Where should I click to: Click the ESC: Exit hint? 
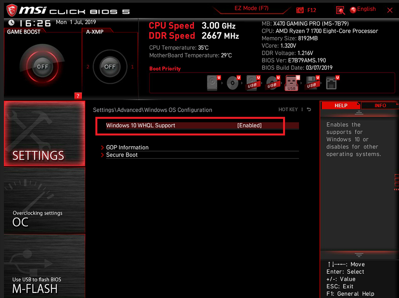click(x=340, y=286)
